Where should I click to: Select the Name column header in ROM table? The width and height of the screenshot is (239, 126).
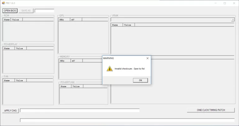[7, 20]
